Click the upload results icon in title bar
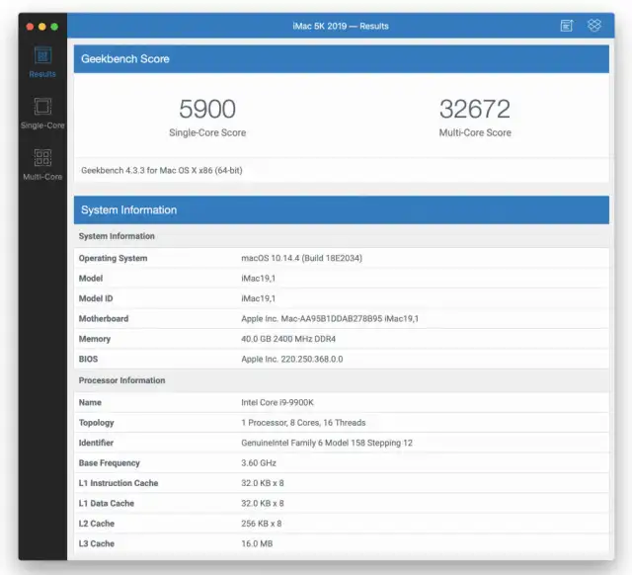Screen dimensions: 632x575 coord(567,26)
